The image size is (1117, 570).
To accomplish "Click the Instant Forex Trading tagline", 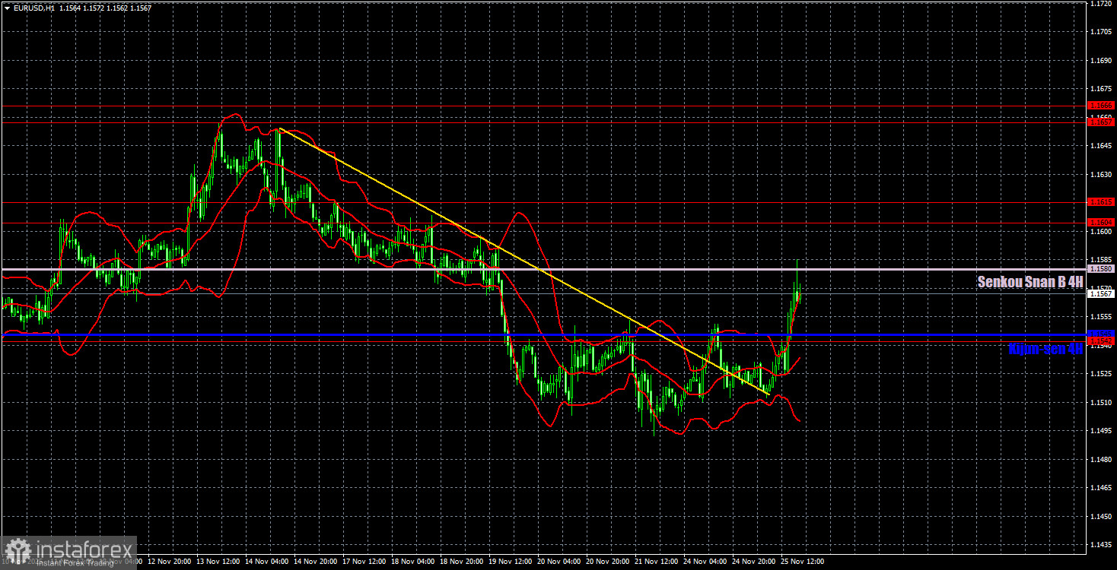I will (x=76, y=562).
